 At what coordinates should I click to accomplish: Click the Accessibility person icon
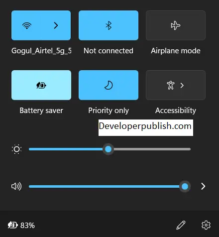click(171, 85)
